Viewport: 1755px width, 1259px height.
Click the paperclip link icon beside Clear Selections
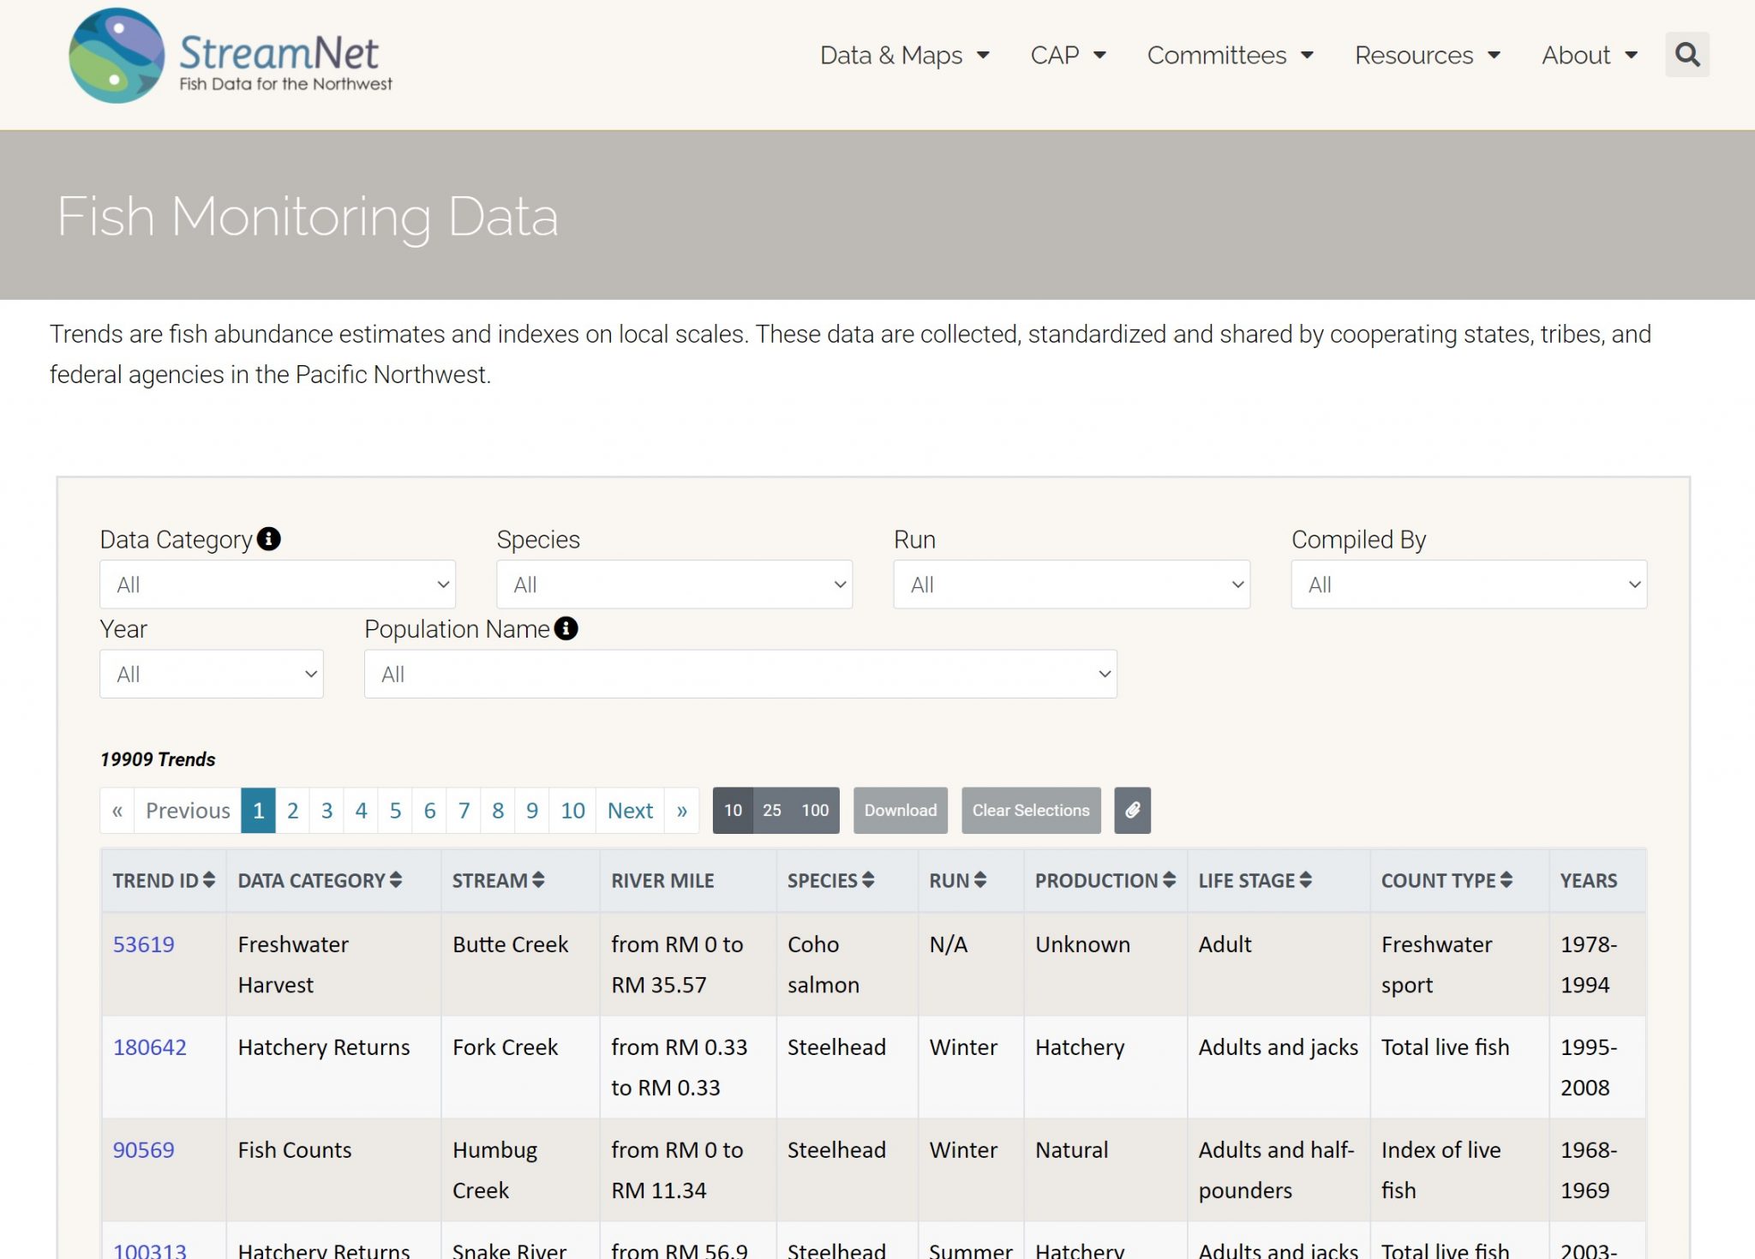[1132, 810]
